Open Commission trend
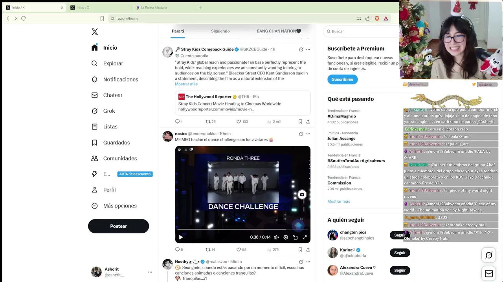The width and height of the screenshot is (503, 282). click(x=339, y=183)
